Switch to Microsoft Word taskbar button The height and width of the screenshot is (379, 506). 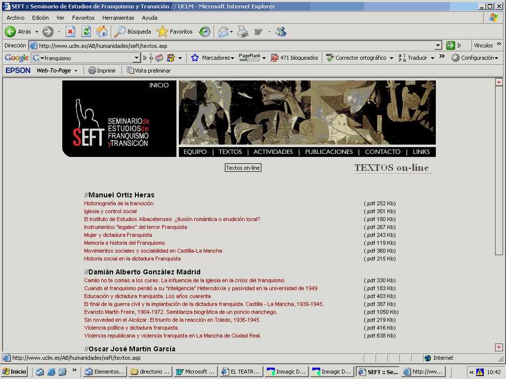click(195, 372)
